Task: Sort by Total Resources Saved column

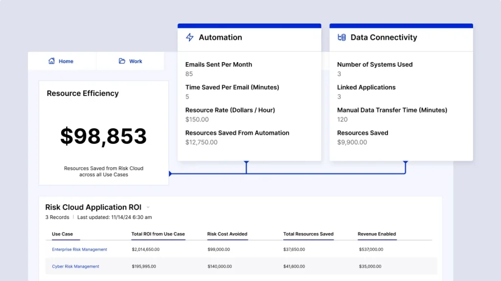Action: (x=308, y=234)
